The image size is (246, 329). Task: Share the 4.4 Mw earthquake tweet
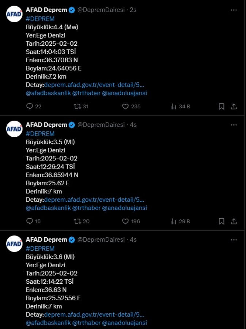click(x=234, y=106)
